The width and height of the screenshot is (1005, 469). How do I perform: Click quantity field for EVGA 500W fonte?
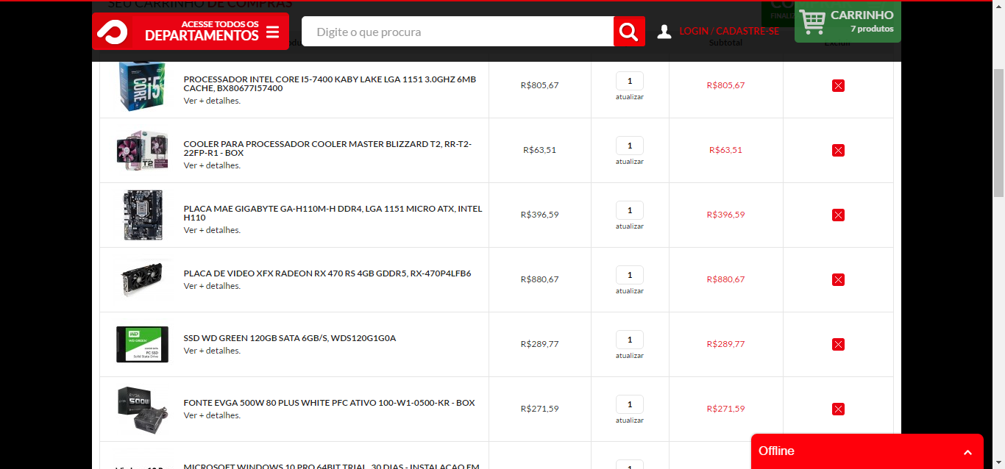click(630, 404)
